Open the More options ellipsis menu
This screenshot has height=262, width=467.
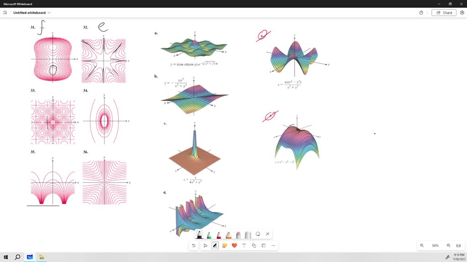tap(273, 245)
